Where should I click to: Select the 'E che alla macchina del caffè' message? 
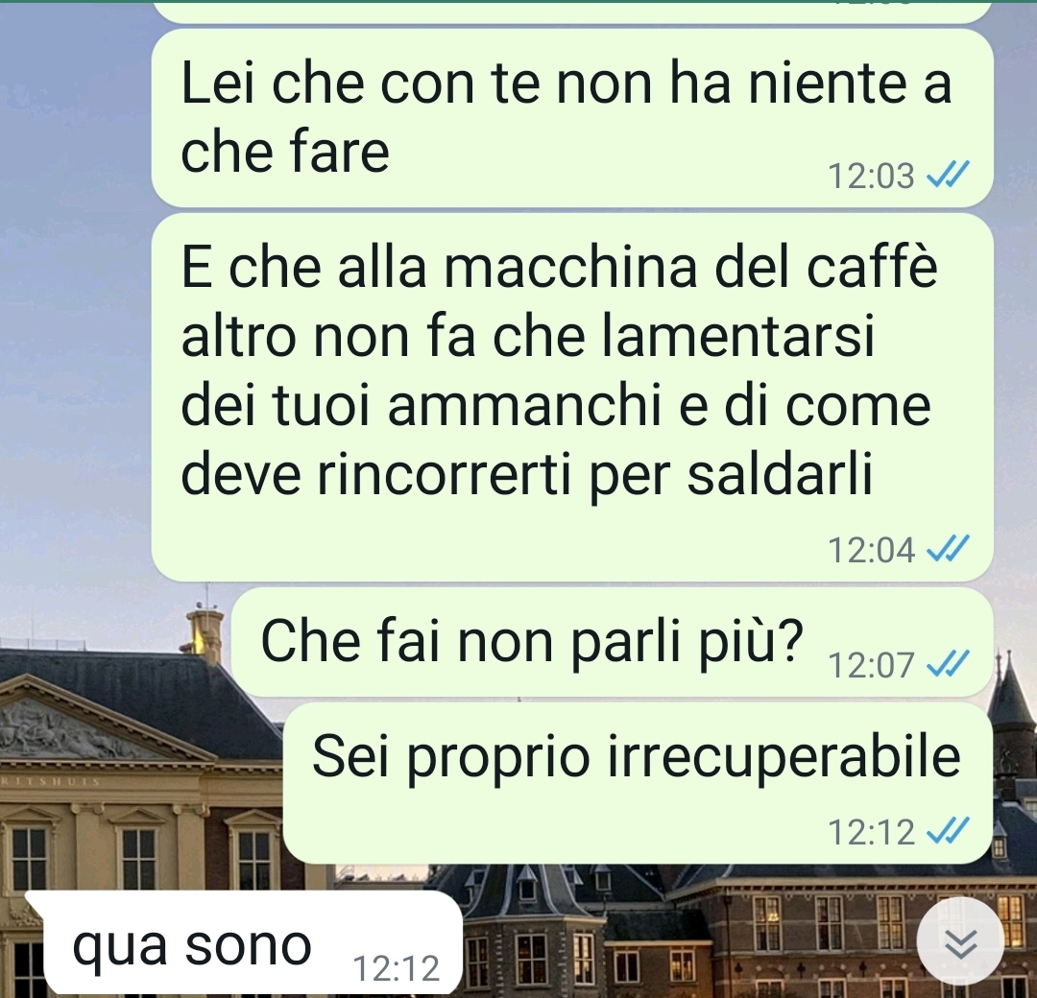tap(572, 397)
